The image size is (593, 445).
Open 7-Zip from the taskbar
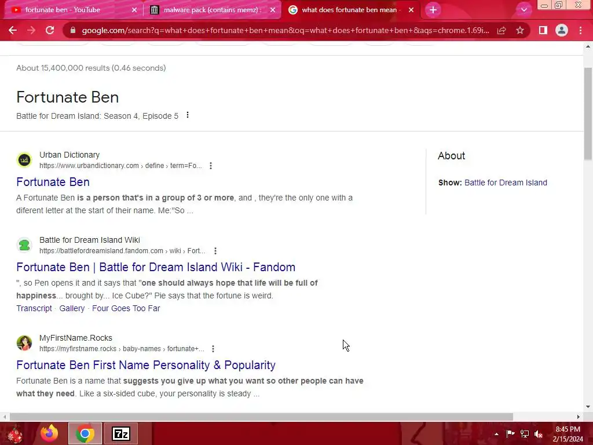tap(121, 433)
